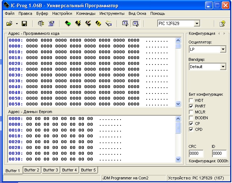Viewport: 232px width, 183px height.
Task: Click the Save File floppy icon
Action: pyautogui.click(x=24, y=24)
